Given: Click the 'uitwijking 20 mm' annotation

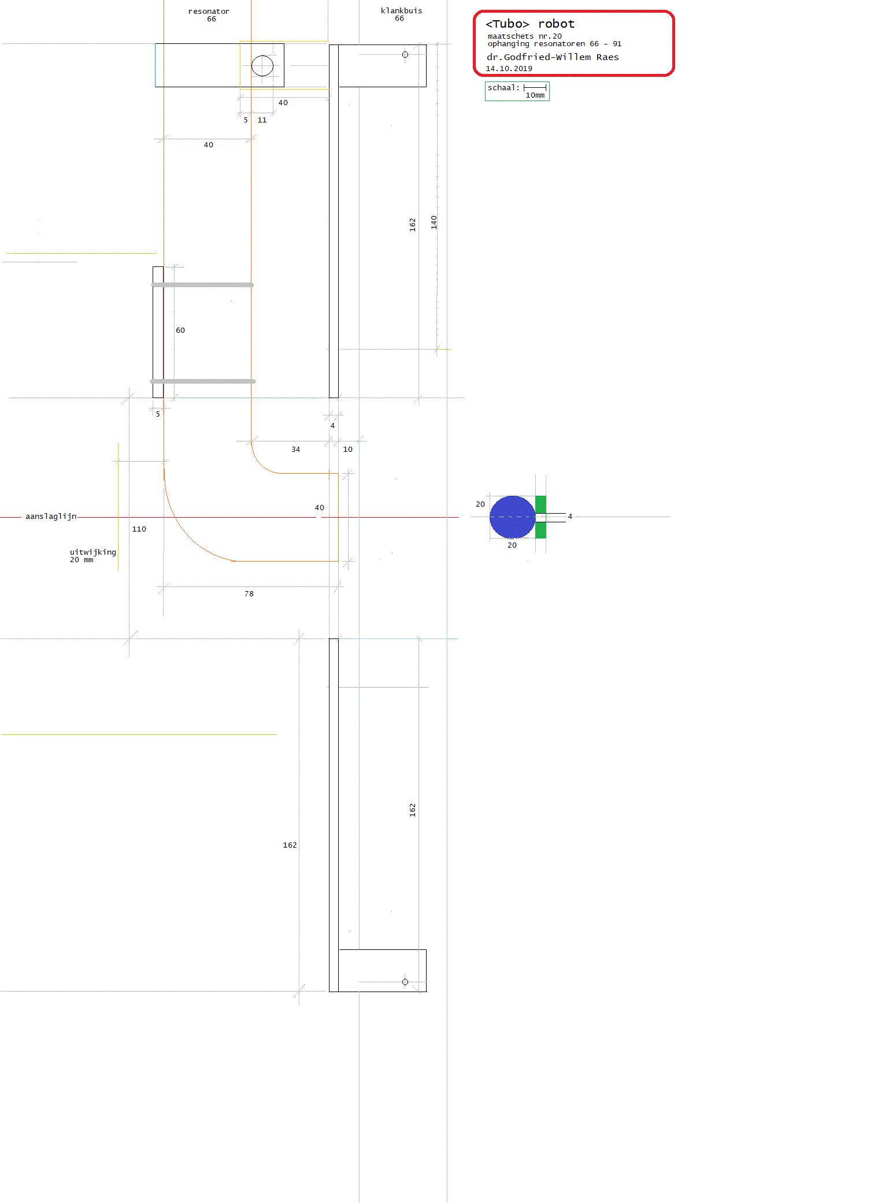Looking at the screenshot, I should 92,556.
